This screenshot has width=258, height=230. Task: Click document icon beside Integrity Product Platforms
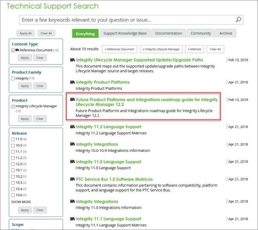pyautogui.click(x=73, y=82)
